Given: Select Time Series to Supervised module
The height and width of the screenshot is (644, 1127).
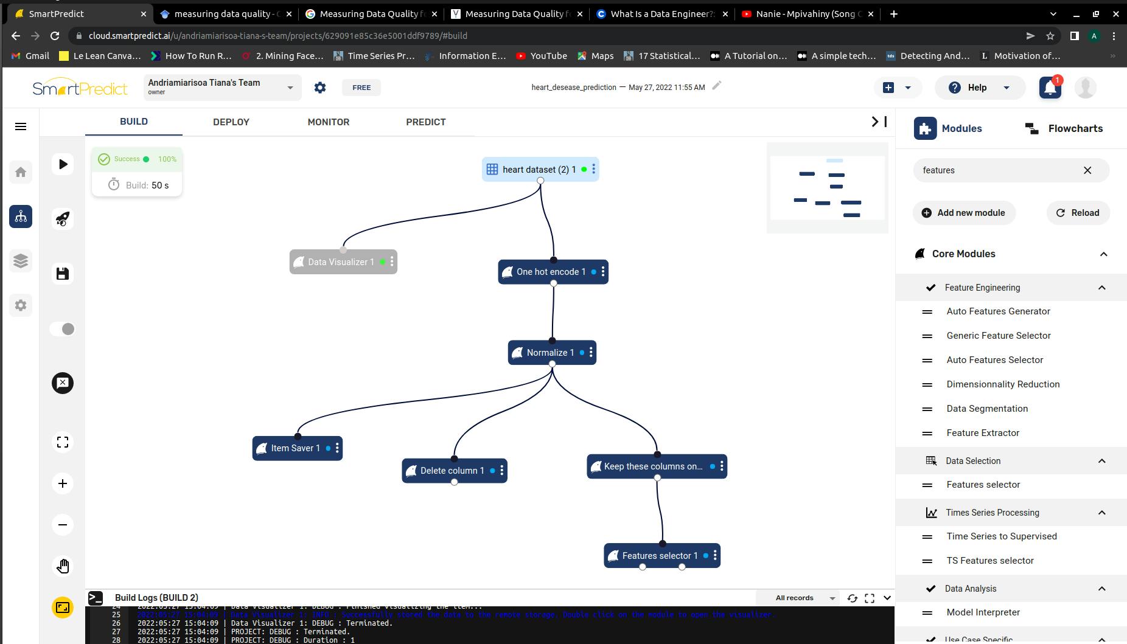Looking at the screenshot, I should coord(1001,536).
